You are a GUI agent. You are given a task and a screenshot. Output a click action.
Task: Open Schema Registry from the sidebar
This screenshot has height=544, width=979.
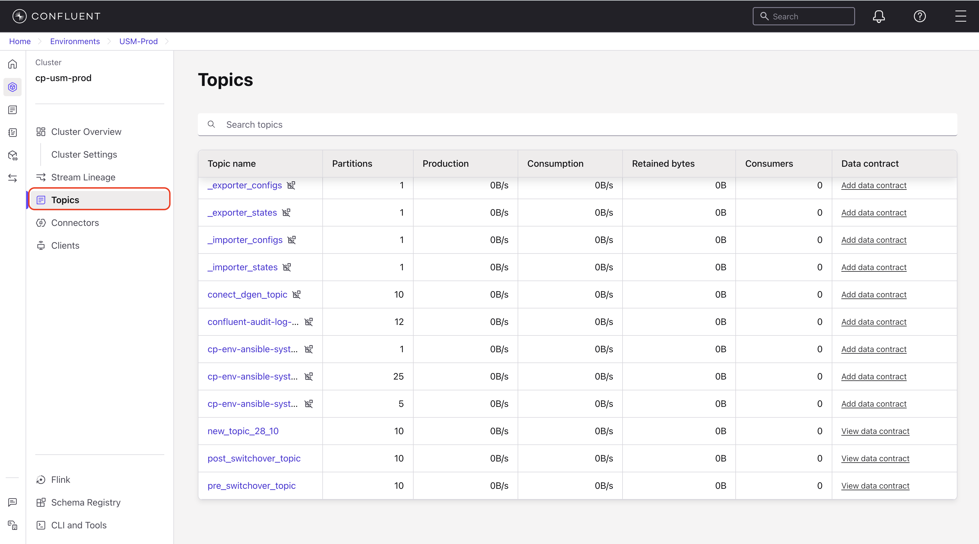pyautogui.click(x=86, y=502)
